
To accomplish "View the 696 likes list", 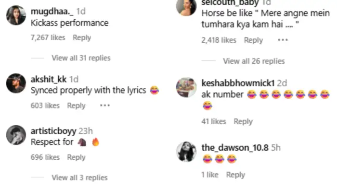I will click(45, 157).
